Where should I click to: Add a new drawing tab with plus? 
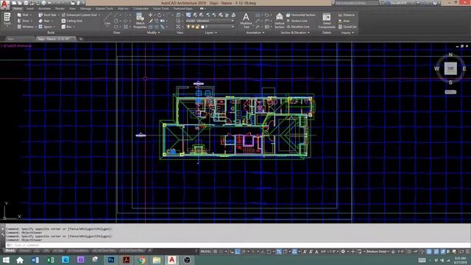pyautogui.click(x=80, y=39)
